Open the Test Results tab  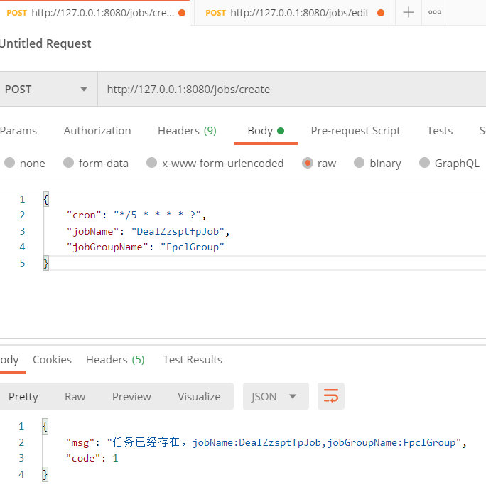coord(193,360)
